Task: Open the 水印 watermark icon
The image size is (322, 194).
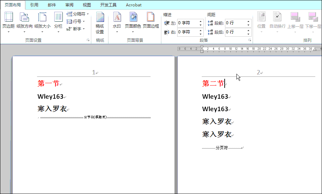Action: coord(117,17)
